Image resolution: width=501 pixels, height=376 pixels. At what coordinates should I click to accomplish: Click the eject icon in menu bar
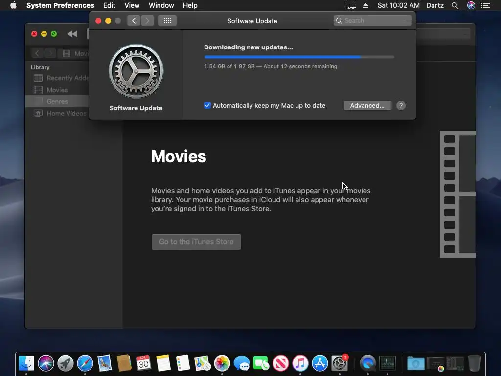pos(366,5)
